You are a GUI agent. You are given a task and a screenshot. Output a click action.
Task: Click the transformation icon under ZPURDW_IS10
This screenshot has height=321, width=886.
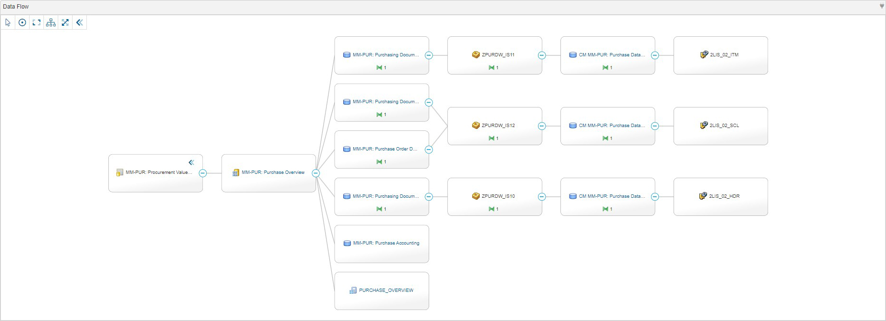click(x=491, y=209)
